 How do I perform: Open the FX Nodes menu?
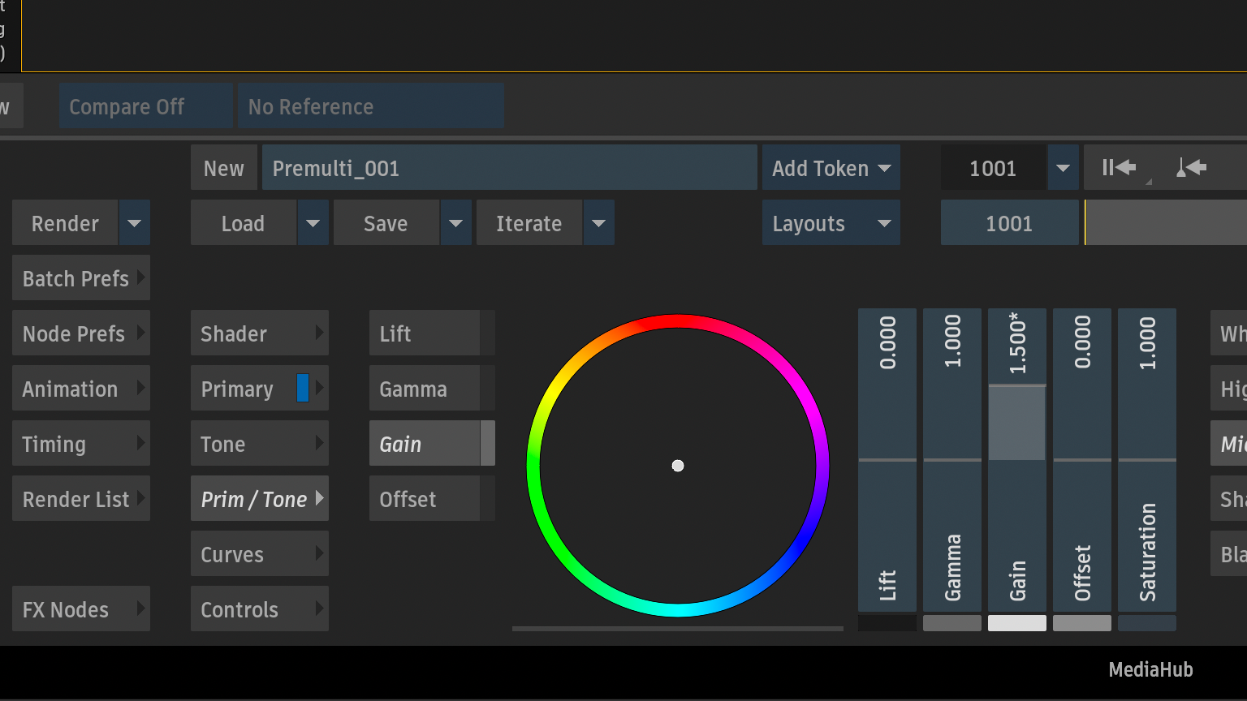81,609
